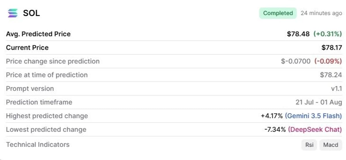Click the Prompt version v1.1 value

tap(336, 89)
